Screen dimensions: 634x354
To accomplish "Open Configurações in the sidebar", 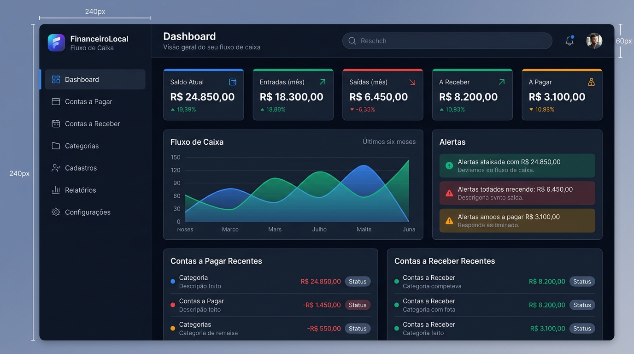I will click(95, 212).
